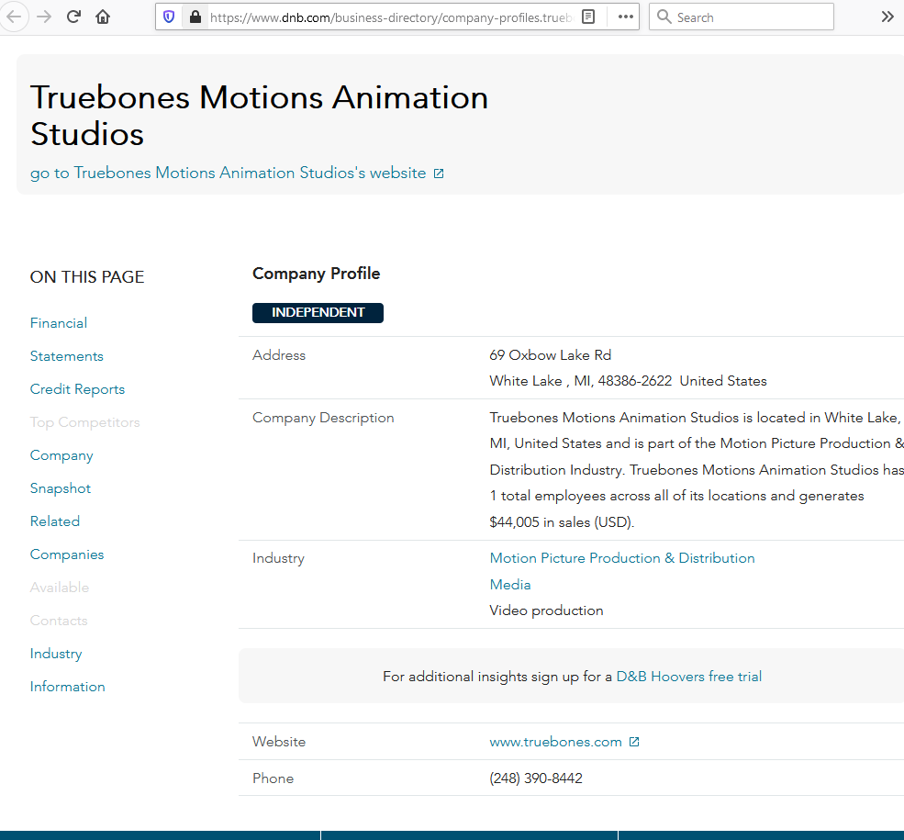The image size is (904, 840).
Task: Click the '$44,005 in sales (USD)' text
Action: [562, 522]
